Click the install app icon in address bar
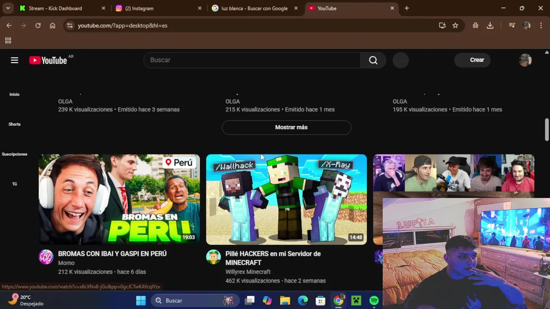Viewport: 550px width, 309px height. click(x=442, y=26)
